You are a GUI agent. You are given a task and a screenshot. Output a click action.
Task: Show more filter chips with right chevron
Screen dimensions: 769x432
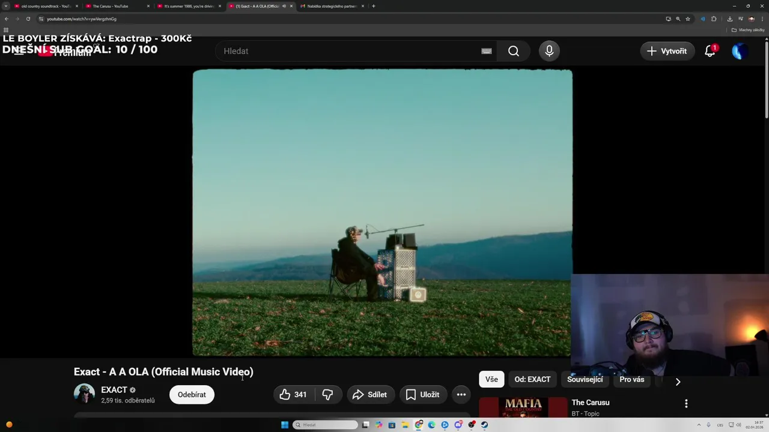(678, 382)
